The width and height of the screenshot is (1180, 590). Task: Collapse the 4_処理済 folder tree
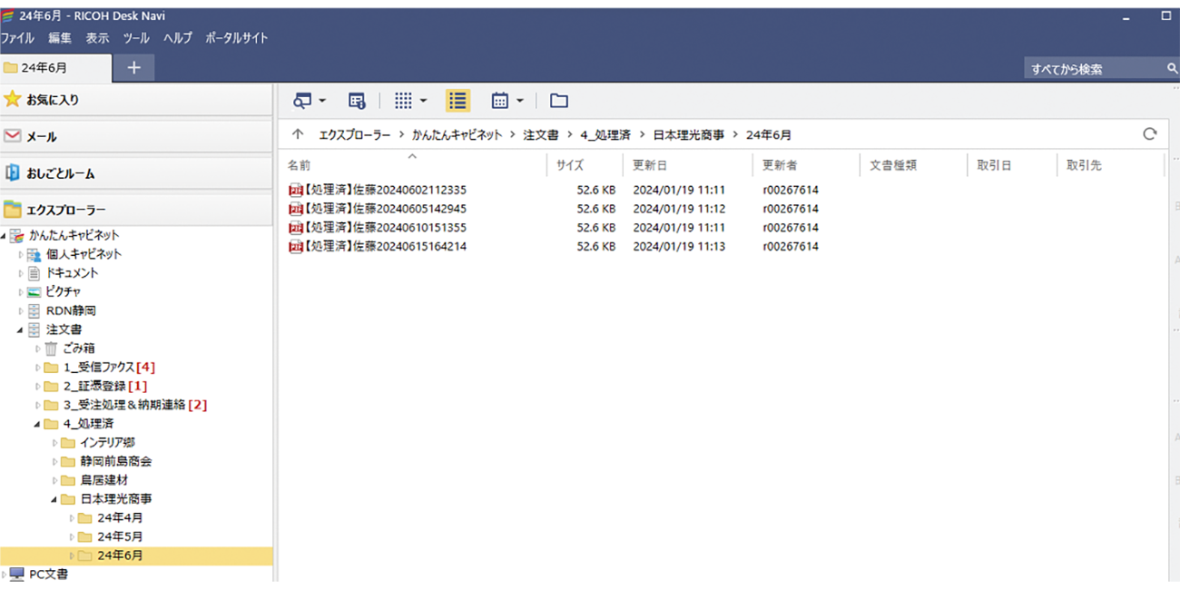click(38, 423)
